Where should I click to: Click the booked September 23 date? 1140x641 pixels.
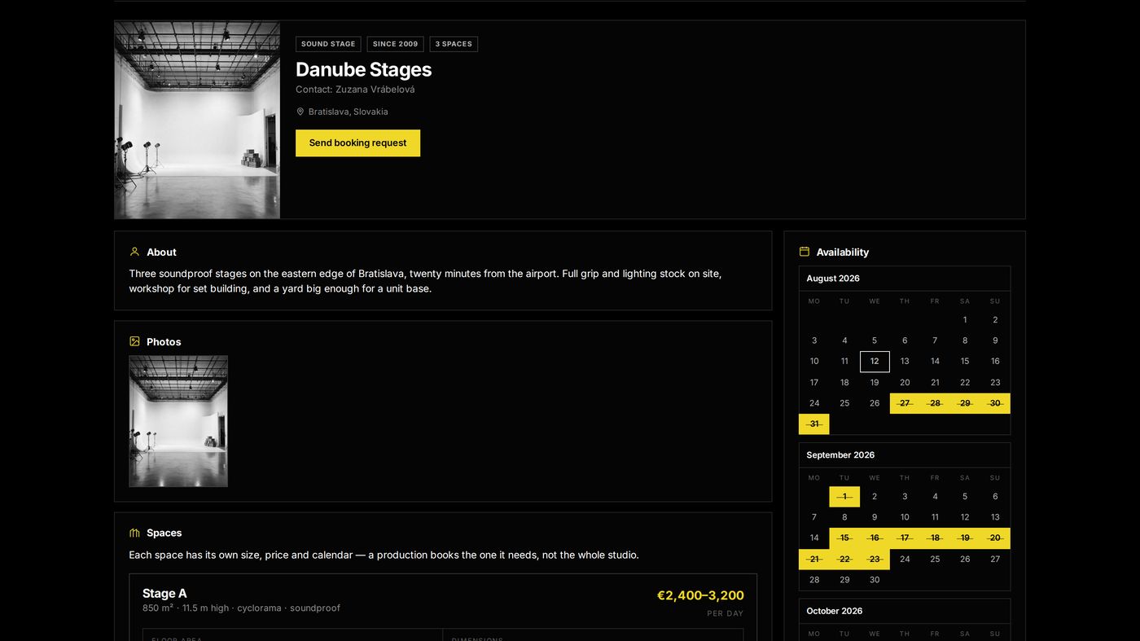[875, 560]
